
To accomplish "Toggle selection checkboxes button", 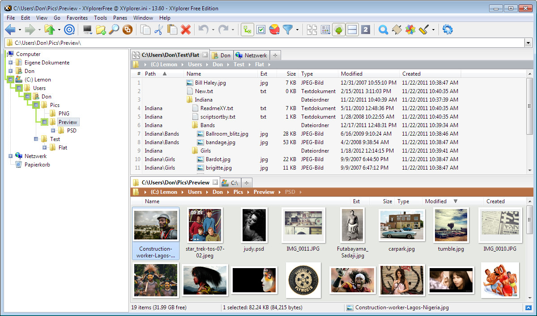I will pos(261,30).
